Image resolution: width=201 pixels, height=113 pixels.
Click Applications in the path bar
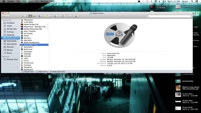tap(42, 72)
